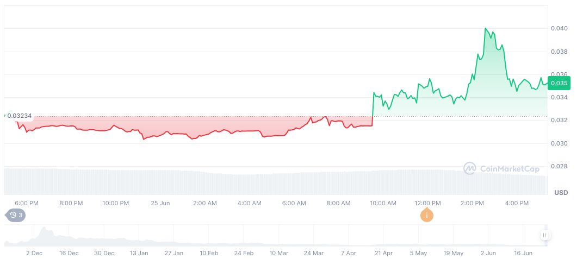The width and height of the screenshot is (583, 259).
Task: Select 2 Dec on the overview timeline
Action: pyautogui.click(x=34, y=253)
